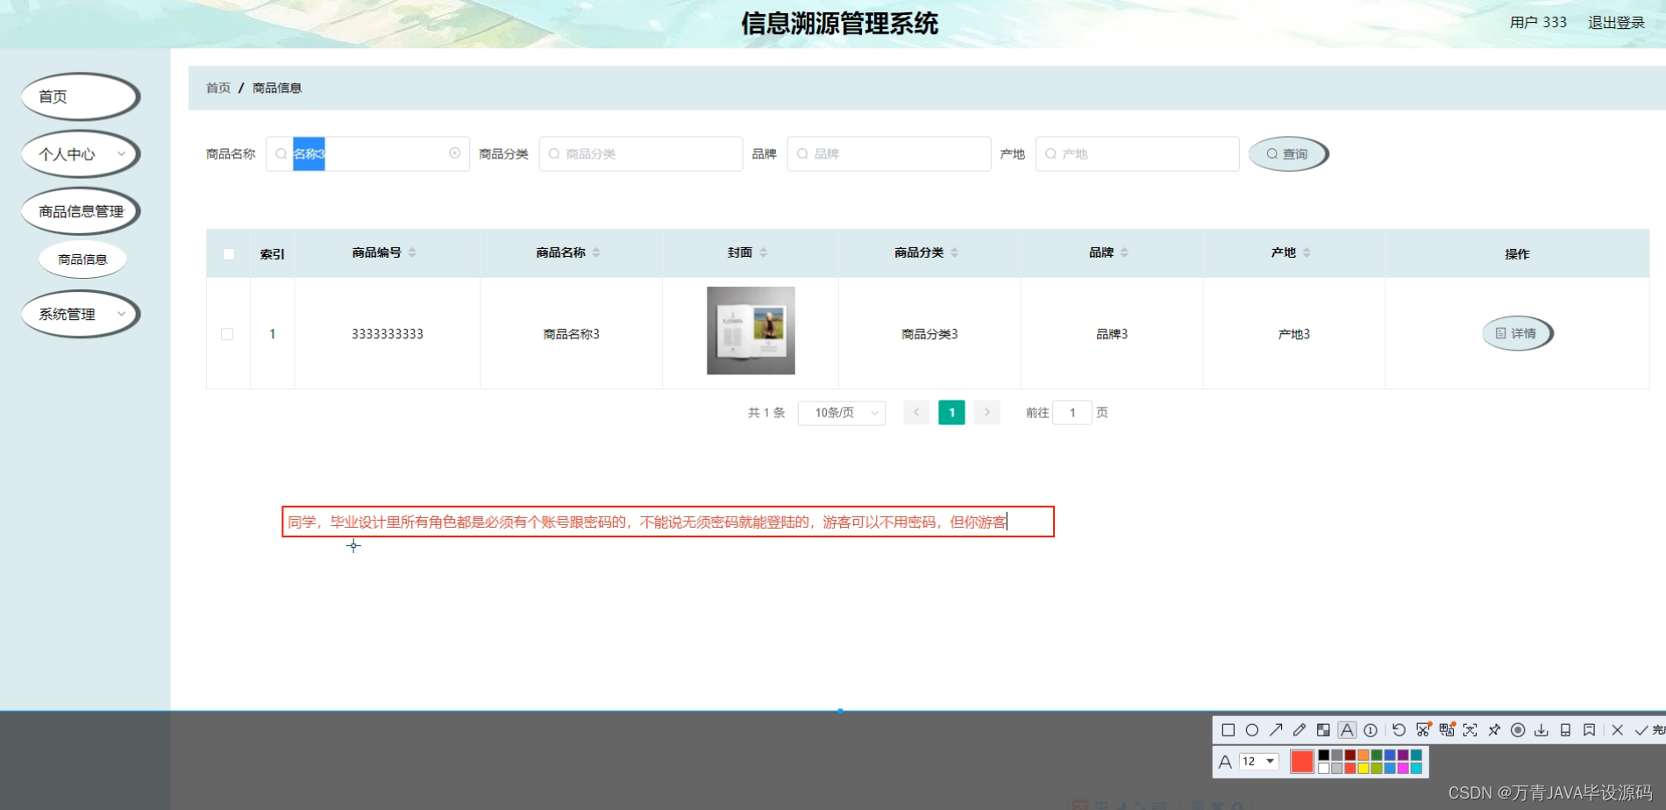Check the row checkbox for 商品名称3
1666x810 pixels.
tap(228, 333)
